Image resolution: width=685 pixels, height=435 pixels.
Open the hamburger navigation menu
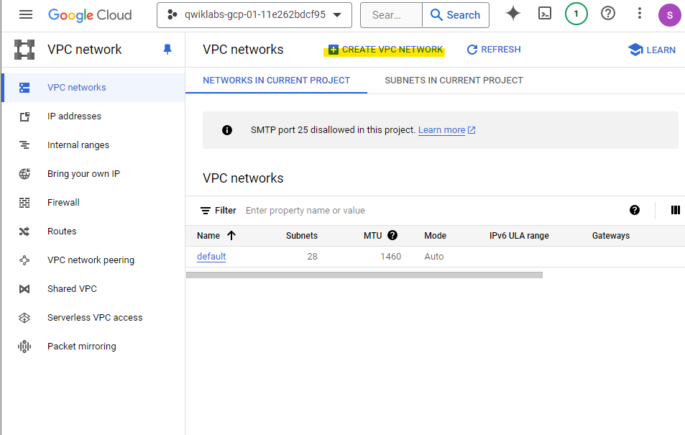[26, 14]
